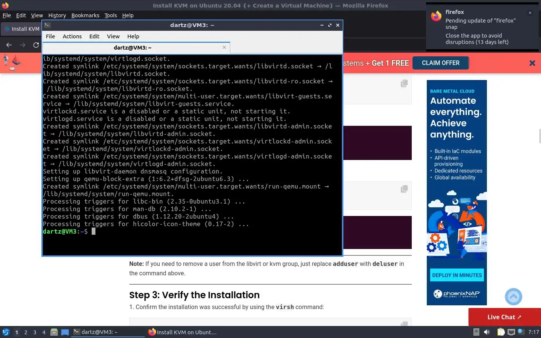Open Firefox Tools menu
541x338 pixels.
pos(110,15)
